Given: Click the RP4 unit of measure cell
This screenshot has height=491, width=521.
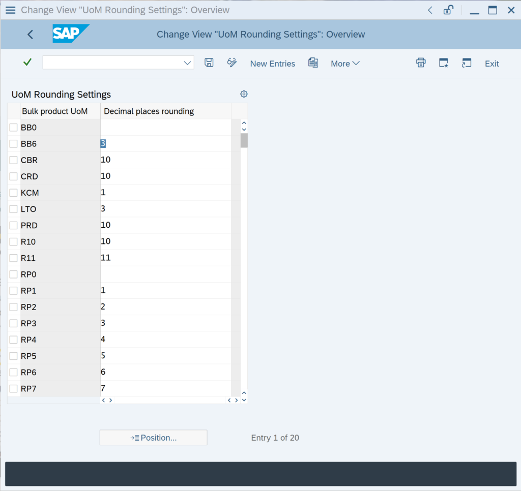Looking at the screenshot, I should coord(60,340).
